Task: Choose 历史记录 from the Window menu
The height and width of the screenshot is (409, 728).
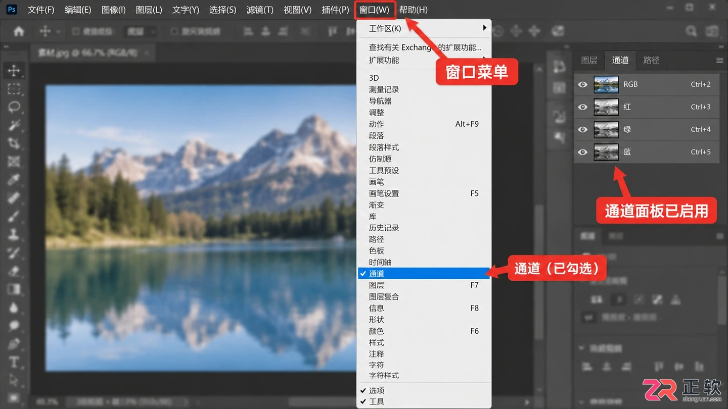Action: (x=424, y=228)
